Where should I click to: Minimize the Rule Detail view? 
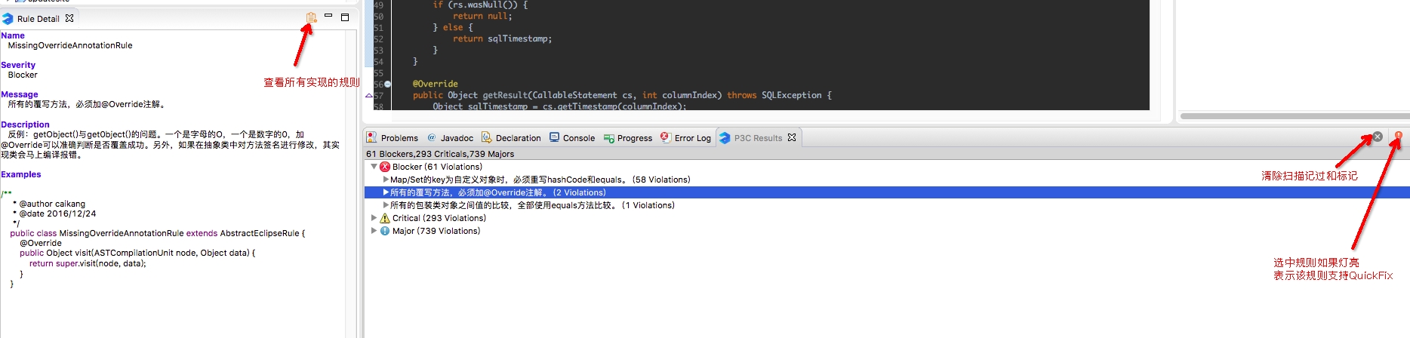328,16
